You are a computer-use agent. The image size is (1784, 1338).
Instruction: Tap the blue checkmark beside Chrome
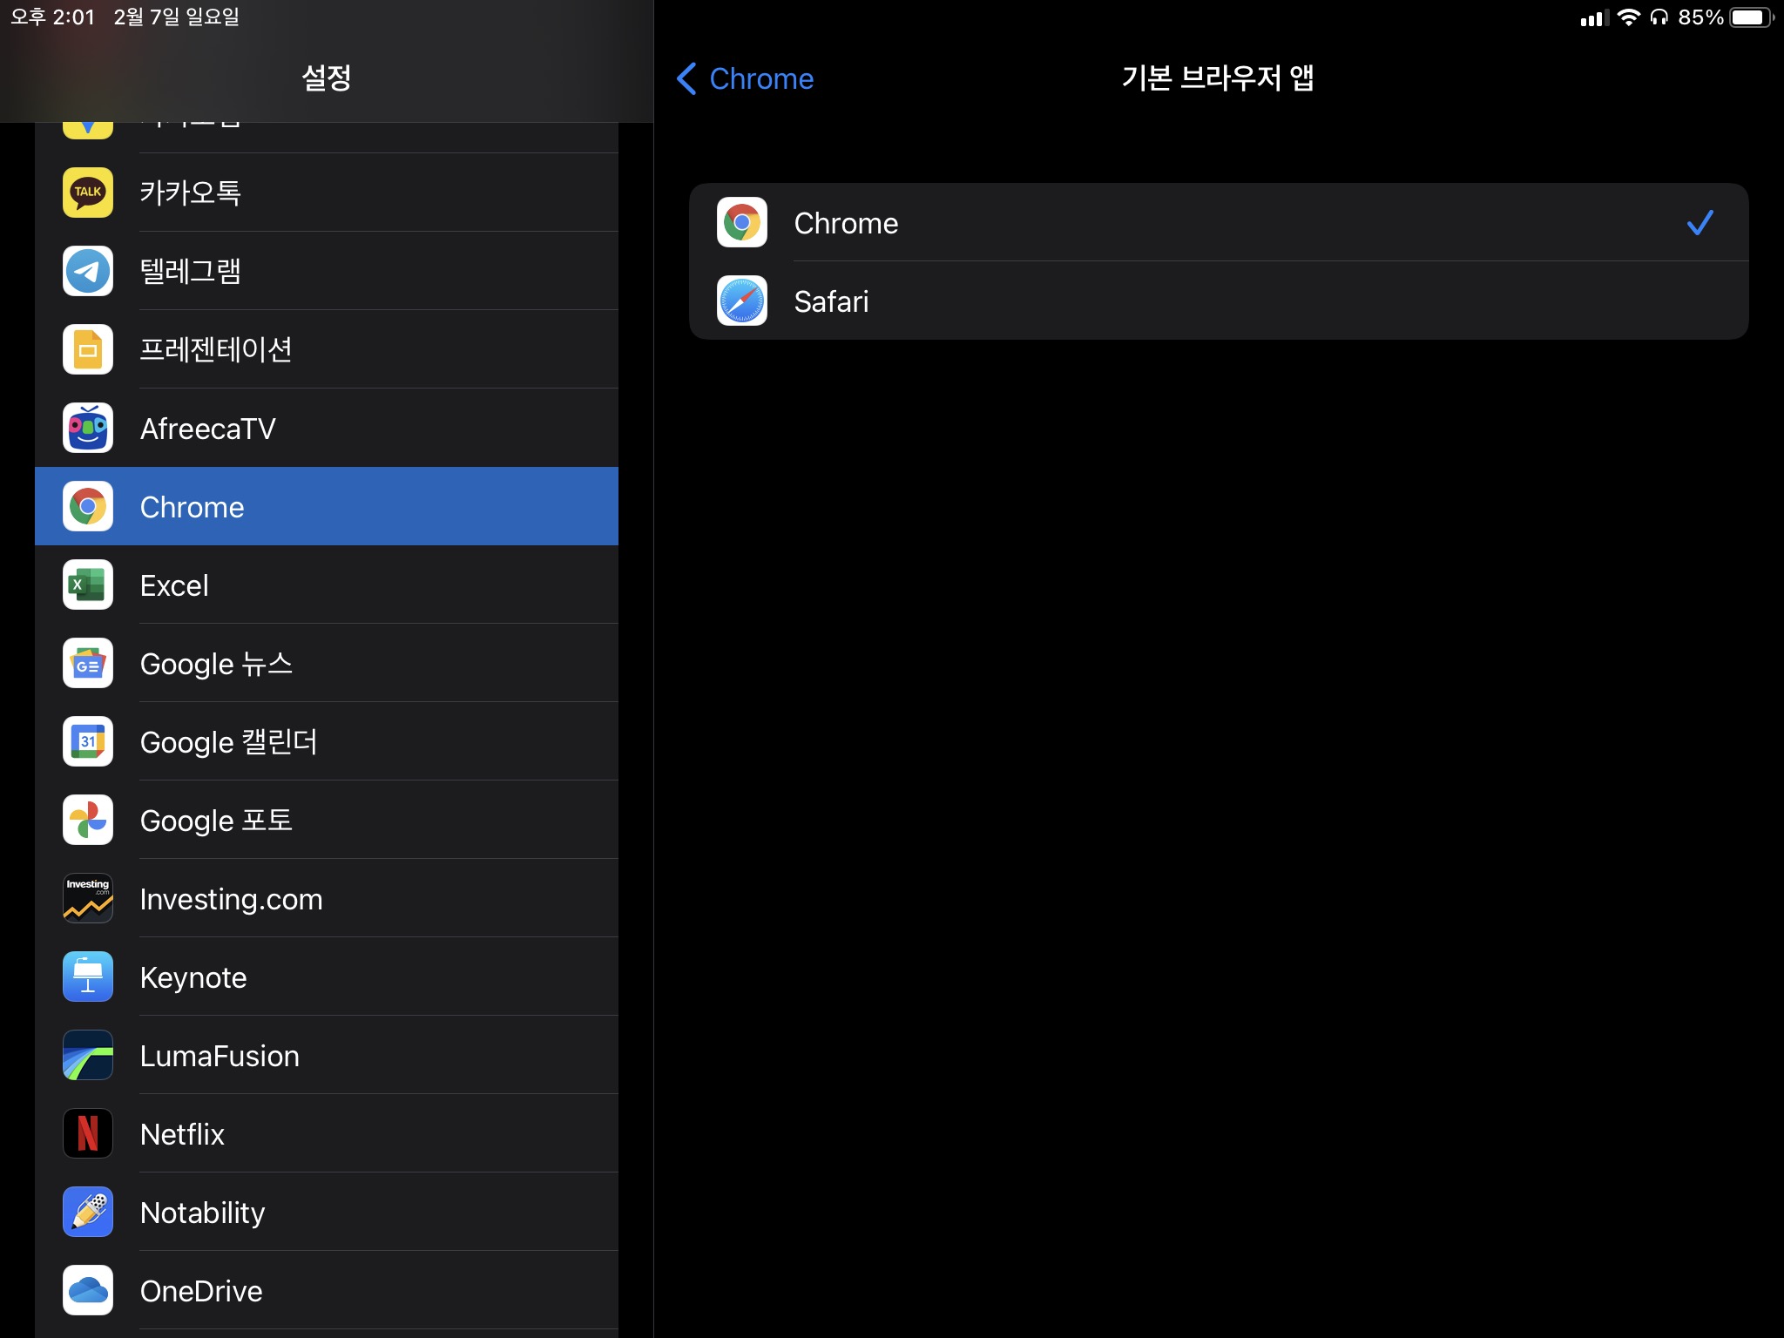tap(1700, 223)
